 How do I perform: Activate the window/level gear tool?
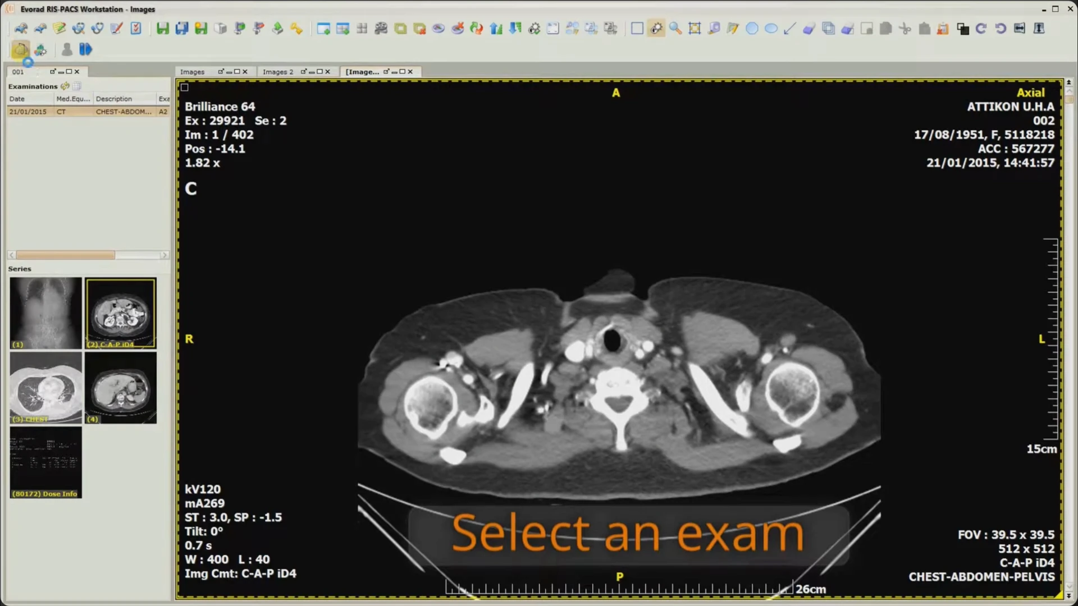(x=656, y=28)
